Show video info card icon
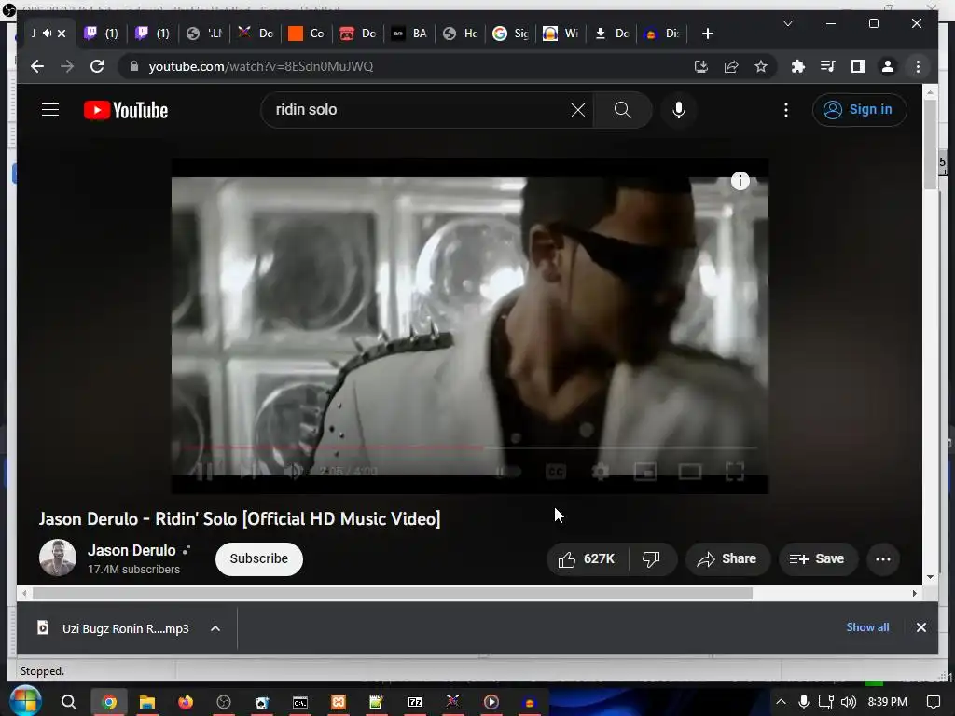The height and width of the screenshot is (716, 955). [740, 181]
